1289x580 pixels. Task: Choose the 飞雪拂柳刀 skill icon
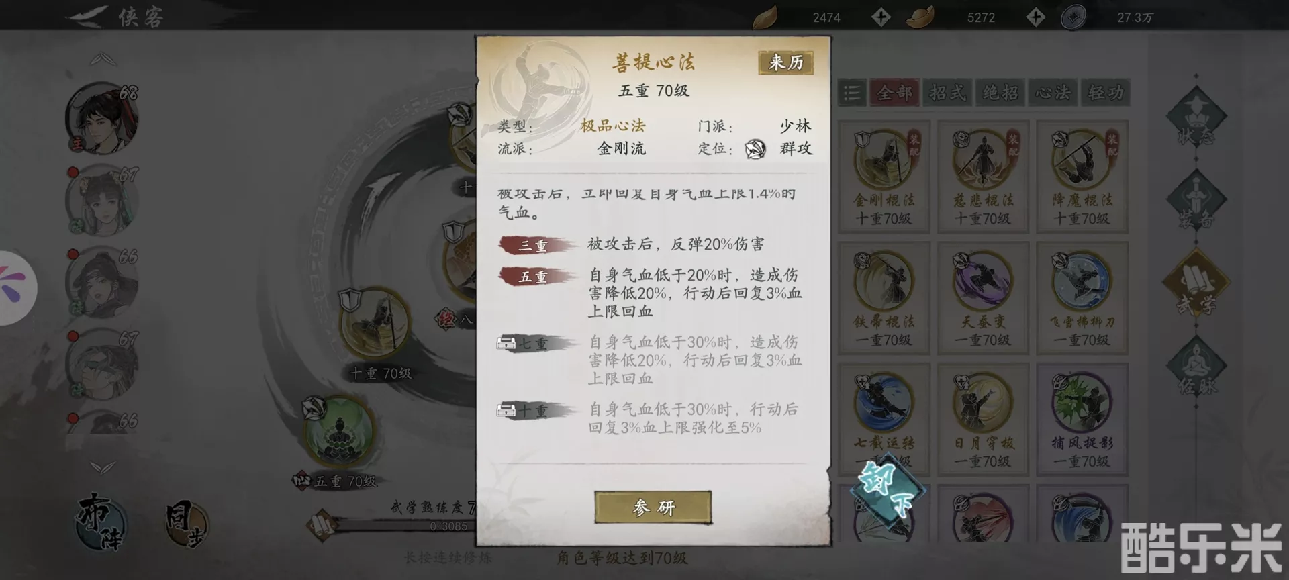tap(1082, 282)
